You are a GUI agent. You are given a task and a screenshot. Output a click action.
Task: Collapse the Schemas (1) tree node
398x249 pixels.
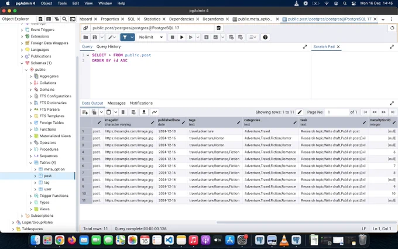22,63
